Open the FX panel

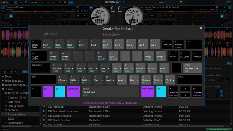click(x=55, y=2)
